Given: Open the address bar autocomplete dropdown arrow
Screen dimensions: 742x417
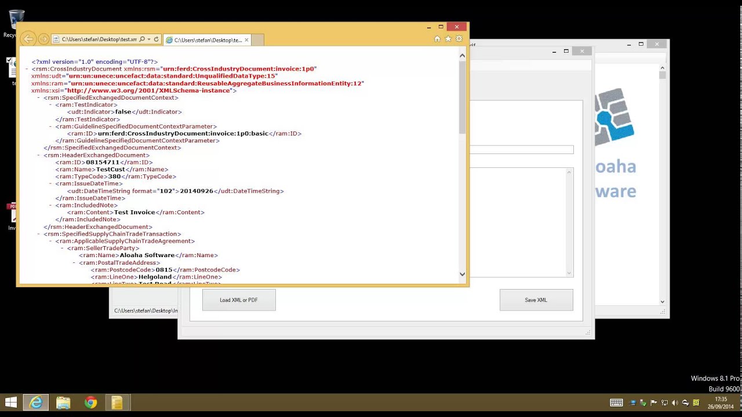Looking at the screenshot, I should [x=149, y=39].
